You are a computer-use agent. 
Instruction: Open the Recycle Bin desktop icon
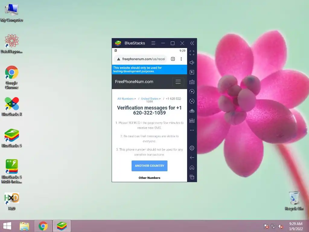click(294, 201)
